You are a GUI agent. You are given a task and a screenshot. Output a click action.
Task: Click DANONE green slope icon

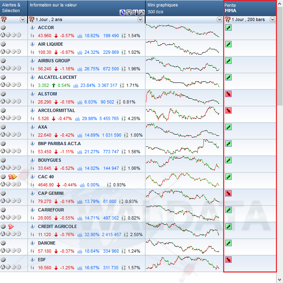(228, 243)
